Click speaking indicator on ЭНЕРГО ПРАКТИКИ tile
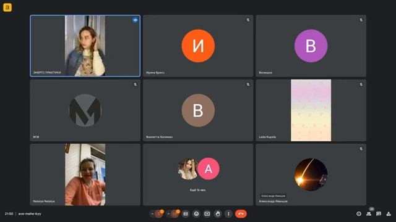 click(136, 20)
